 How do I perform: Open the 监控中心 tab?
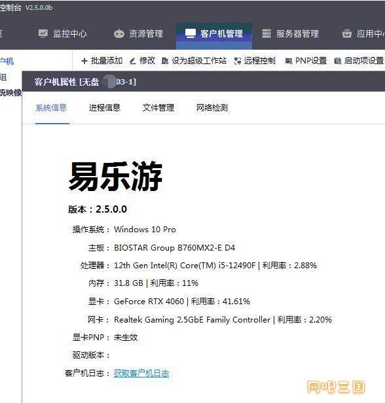pos(62,33)
